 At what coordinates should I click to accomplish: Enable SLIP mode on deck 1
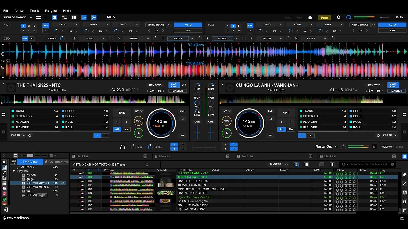[182, 111]
